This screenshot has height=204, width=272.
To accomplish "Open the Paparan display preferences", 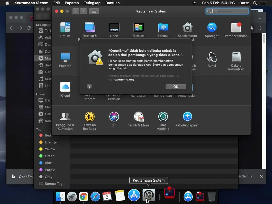I will 65,60.
